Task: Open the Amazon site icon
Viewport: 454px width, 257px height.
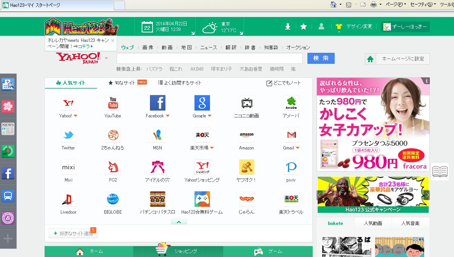Action: pyautogui.click(x=247, y=135)
